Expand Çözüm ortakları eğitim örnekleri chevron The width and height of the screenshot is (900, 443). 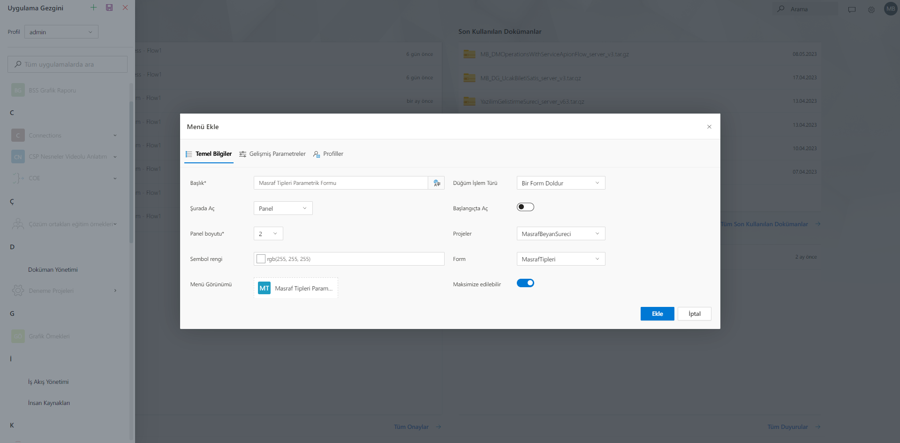115,224
